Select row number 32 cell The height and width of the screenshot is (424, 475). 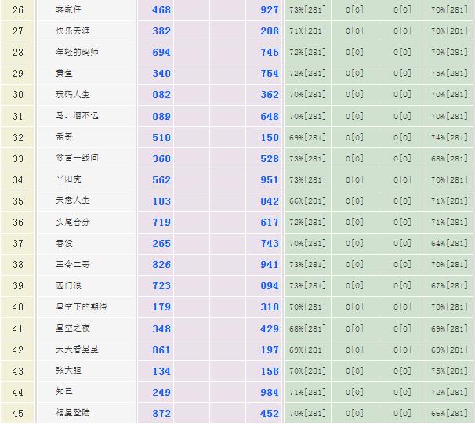18,137
